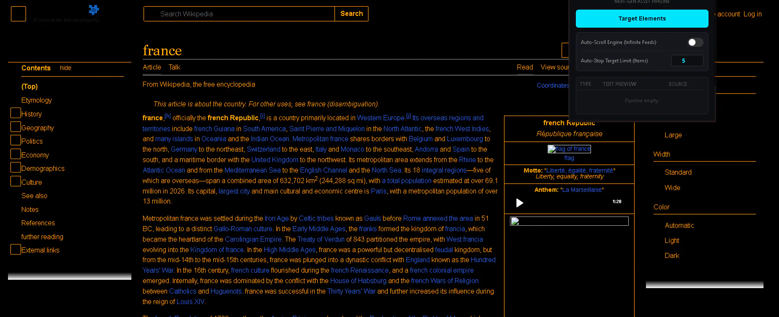
Task: Expand the History section in contents
Action: pyautogui.click(x=16, y=113)
